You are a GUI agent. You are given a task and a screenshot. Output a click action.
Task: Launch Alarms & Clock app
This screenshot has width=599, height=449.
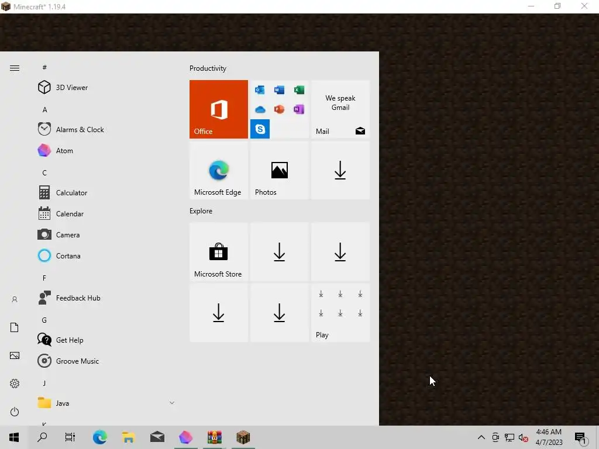pyautogui.click(x=105, y=129)
